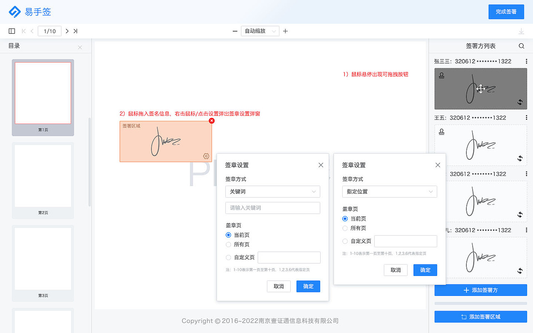Image resolution: width=533 pixels, height=333 pixels.
Task: Select 当前页 under 盖章页 on the right dialog
Action: pos(345,219)
